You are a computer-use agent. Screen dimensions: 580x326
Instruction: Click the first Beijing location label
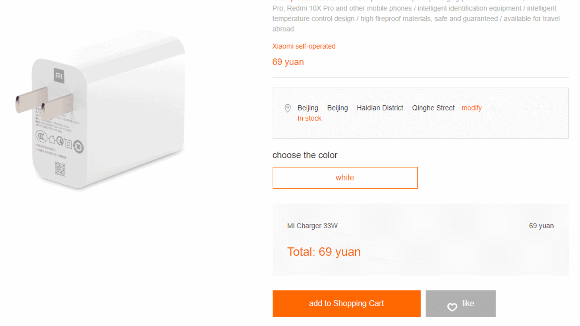click(x=308, y=108)
